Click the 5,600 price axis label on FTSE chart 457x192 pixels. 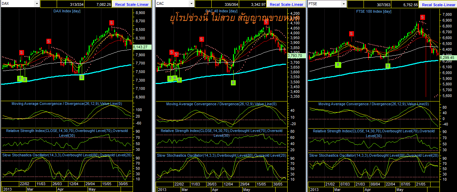447,96
